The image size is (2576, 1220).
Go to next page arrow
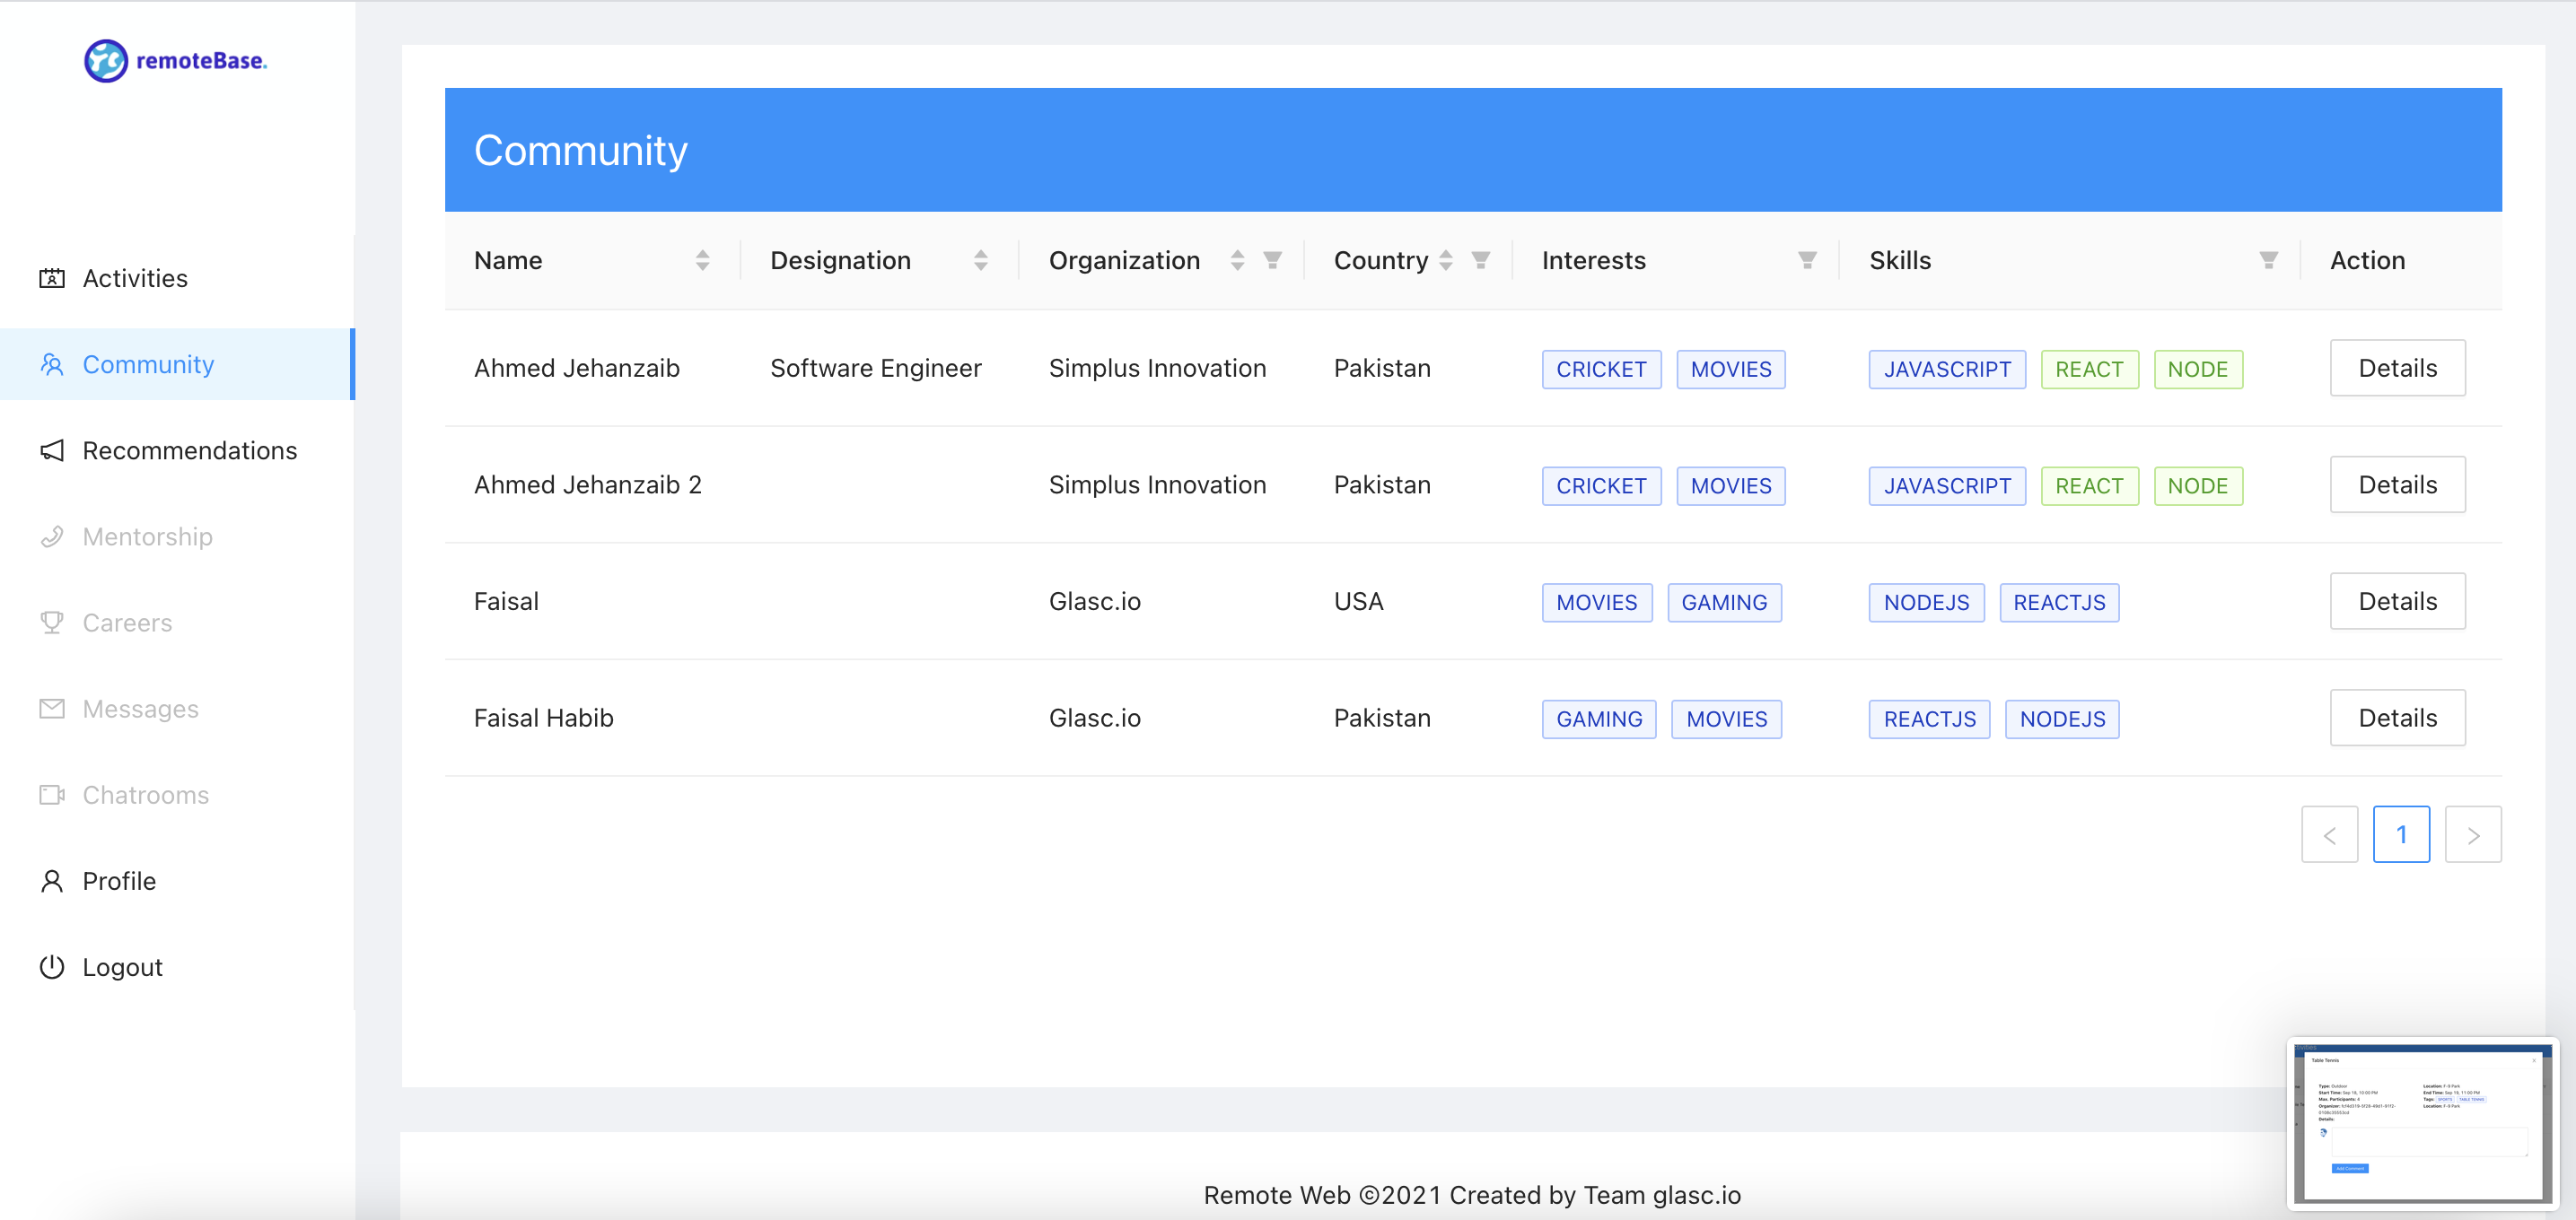[x=2472, y=834]
